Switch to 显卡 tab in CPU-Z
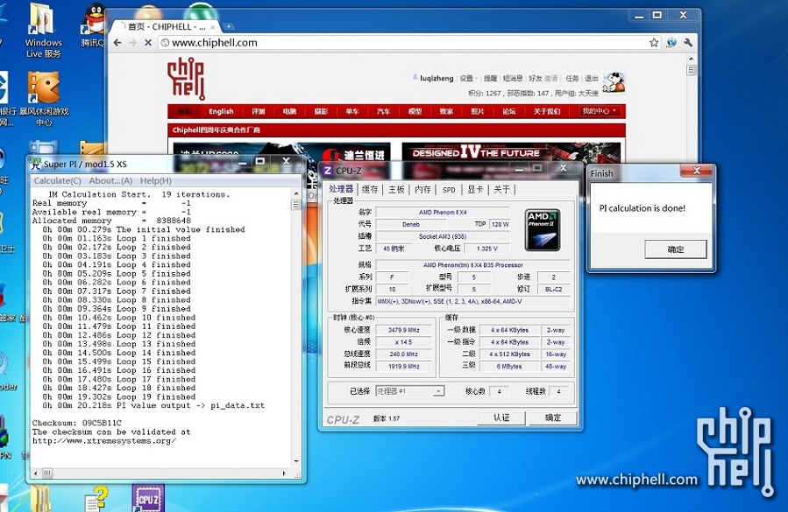Screen dimensions: 788x512 [x=475, y=189]
